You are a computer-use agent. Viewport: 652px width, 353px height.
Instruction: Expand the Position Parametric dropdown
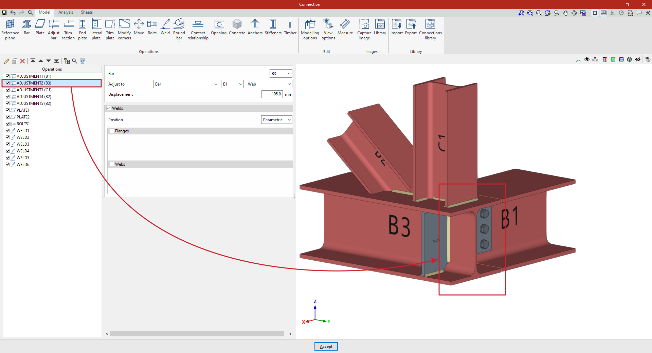276,120
